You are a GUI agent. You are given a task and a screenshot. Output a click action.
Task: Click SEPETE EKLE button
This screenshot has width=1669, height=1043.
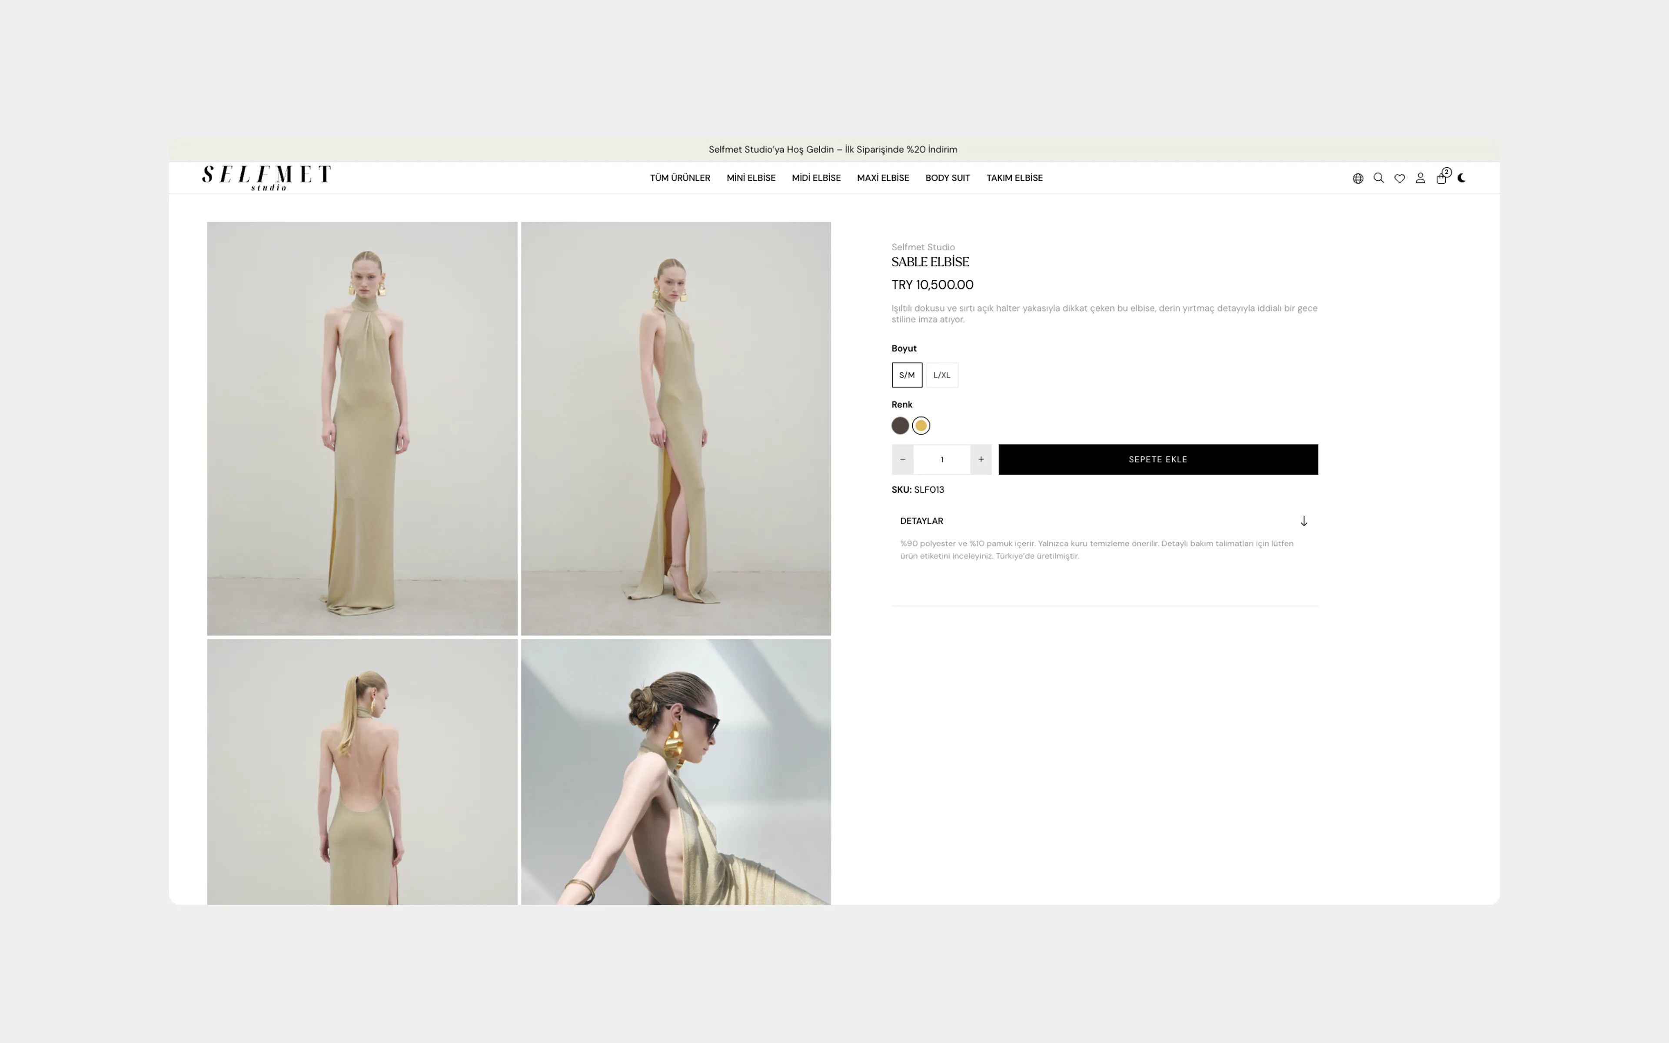(x=1158, y=459)
